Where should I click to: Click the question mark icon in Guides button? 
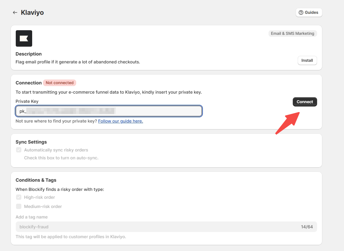coord(301,12)
